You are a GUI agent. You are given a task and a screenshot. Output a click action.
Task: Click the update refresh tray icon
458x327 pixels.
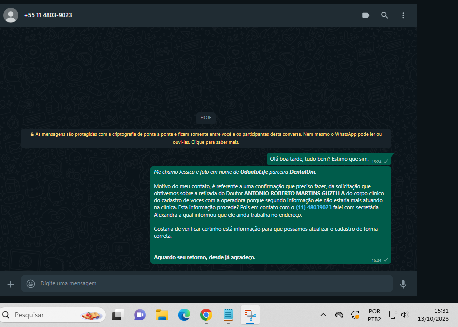point(355,315)
